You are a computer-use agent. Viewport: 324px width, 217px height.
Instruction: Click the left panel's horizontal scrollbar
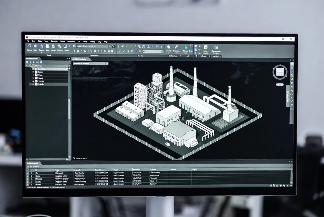47,159
